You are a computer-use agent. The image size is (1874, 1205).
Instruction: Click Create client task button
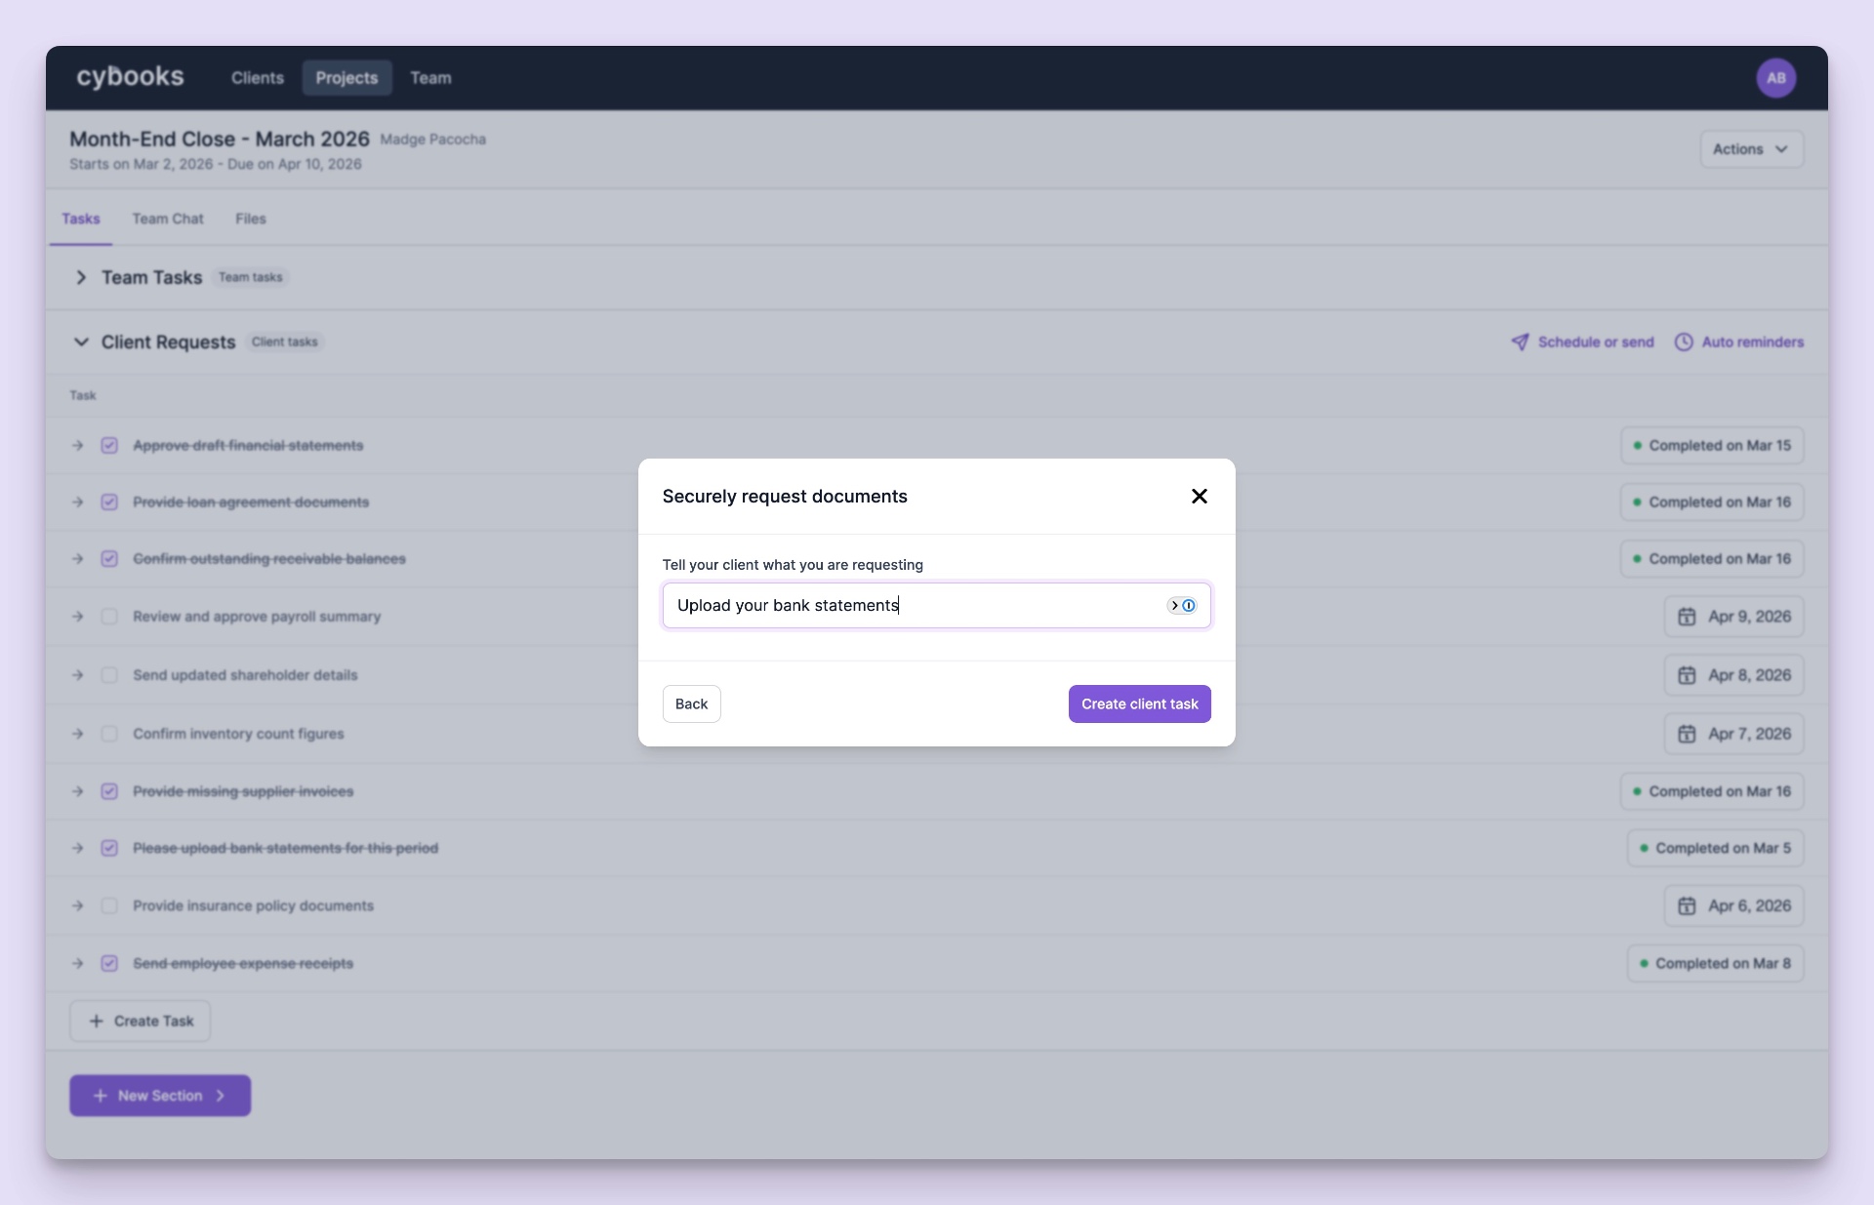coord(1139,703)
